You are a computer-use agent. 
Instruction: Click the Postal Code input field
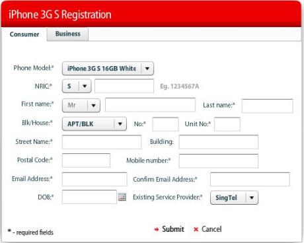pyautogui.click(x=86, y=160)
